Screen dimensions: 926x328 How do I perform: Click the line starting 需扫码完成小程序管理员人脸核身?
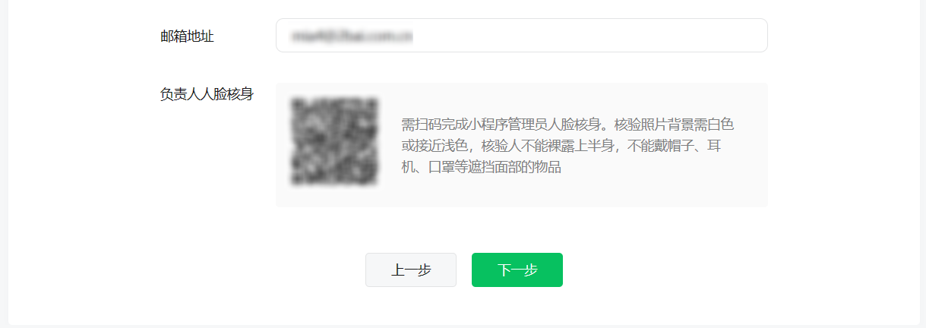(x=567, y=124)
